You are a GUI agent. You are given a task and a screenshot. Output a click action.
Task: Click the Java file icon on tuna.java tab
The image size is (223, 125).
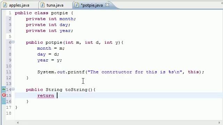43,5
